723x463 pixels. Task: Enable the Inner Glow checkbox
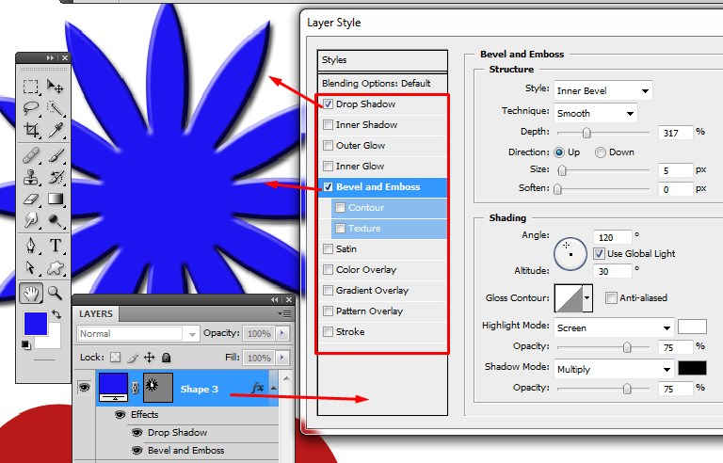pyautogui.click(x=328, y=166)
